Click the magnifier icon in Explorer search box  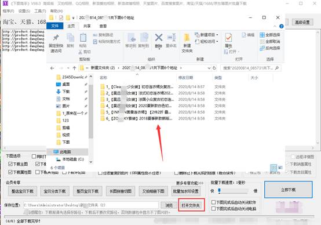pyautogui.click(x=277, y=68)
